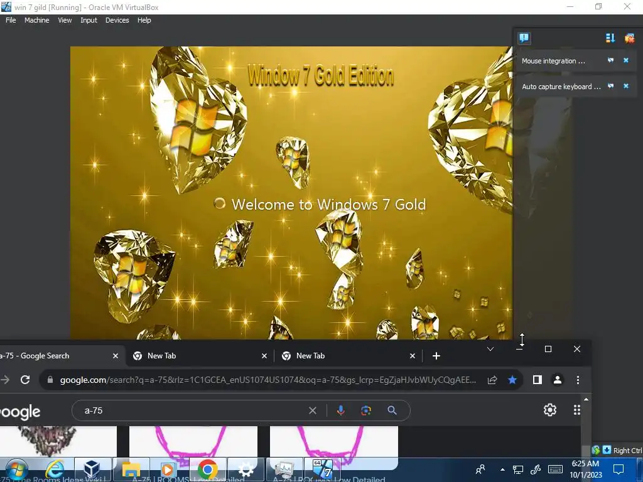Open the middle pink drawing image result
The width and height of the screenshot is (643, 482).
(x=193, y=442)
